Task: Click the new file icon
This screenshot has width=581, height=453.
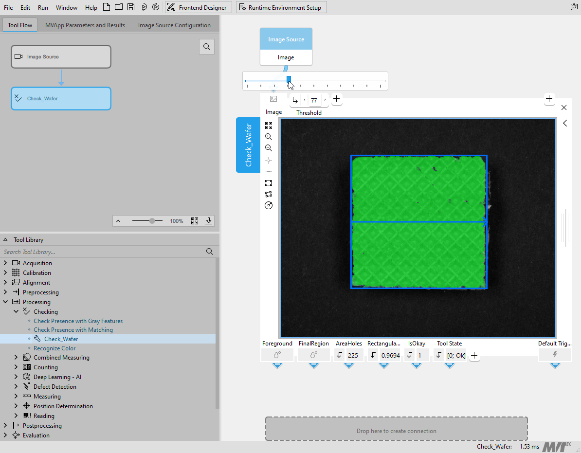Action: 107,7
